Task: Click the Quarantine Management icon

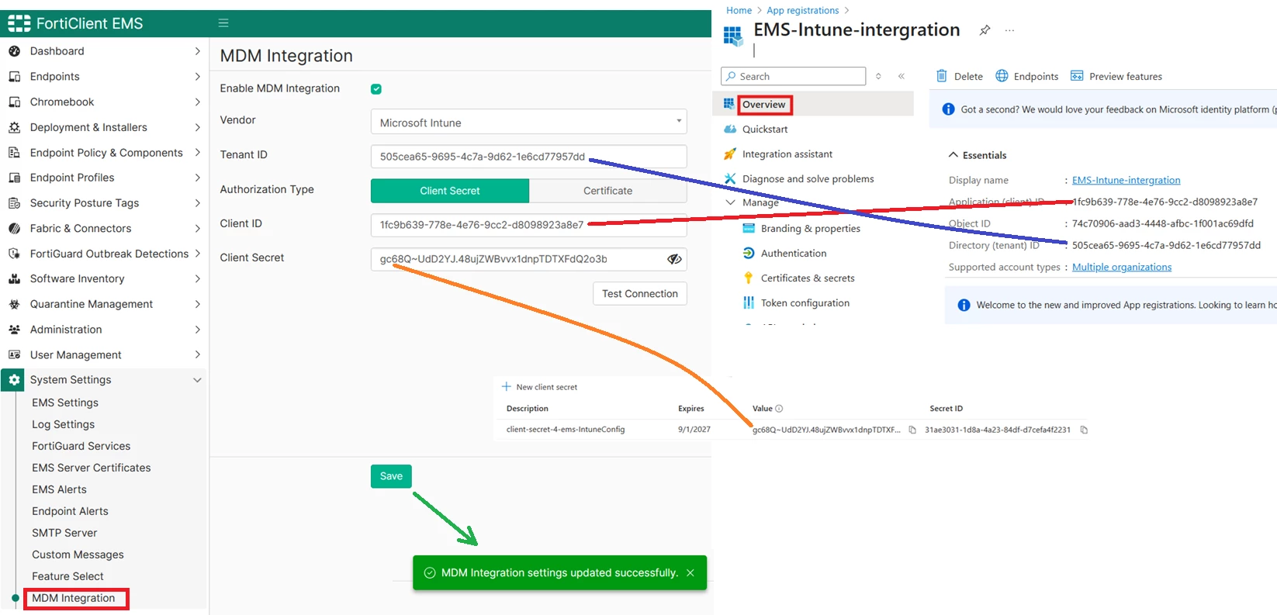Action: click(14, 304)
